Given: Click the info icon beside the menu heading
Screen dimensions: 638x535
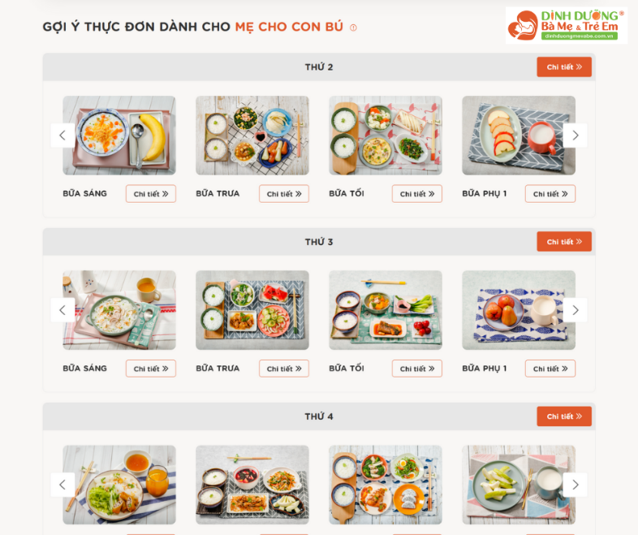Looking at the screenshot, I should pyautogui.click(x=353, y=28).
